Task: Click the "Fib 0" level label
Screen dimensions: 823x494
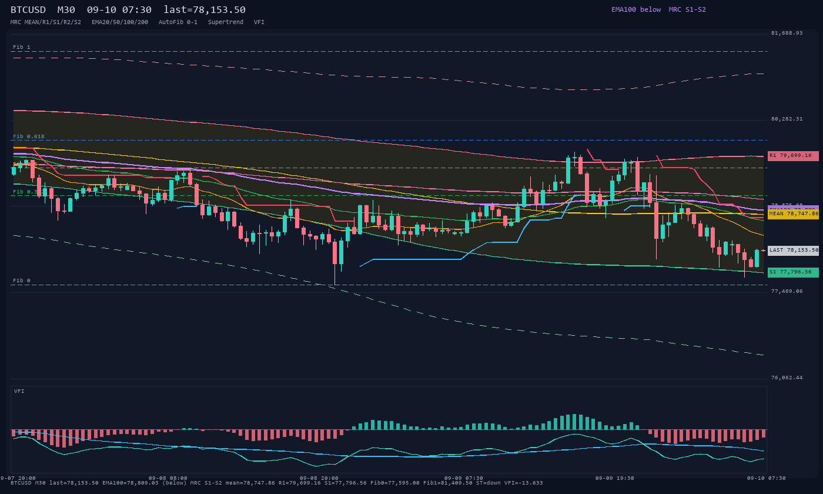Action: pos(22,281)
